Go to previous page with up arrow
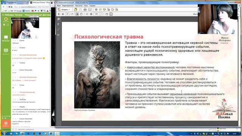 (x=59, y=14)
